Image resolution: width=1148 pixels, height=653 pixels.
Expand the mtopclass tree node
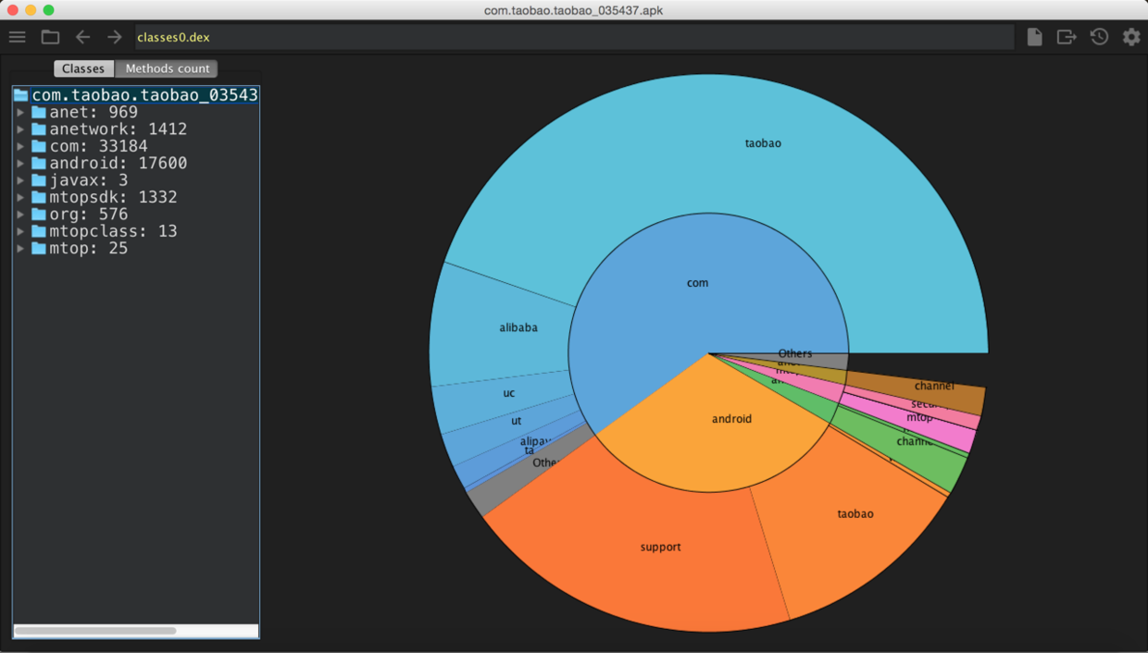(x=20, y=231)
